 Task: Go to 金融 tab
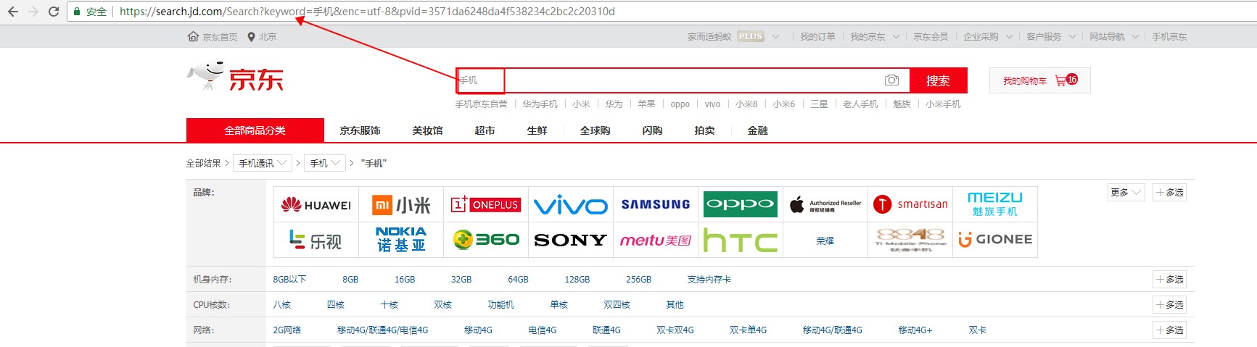[x=757, y=130]
